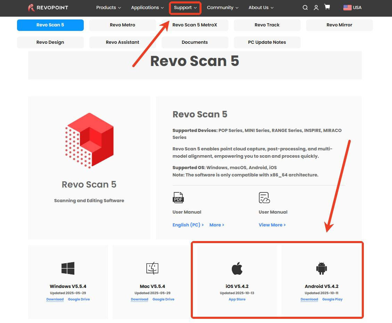This screenshot has height=323, width=392.
Task: Open English (PC) user manual link
Action: [x=188, y=225]
